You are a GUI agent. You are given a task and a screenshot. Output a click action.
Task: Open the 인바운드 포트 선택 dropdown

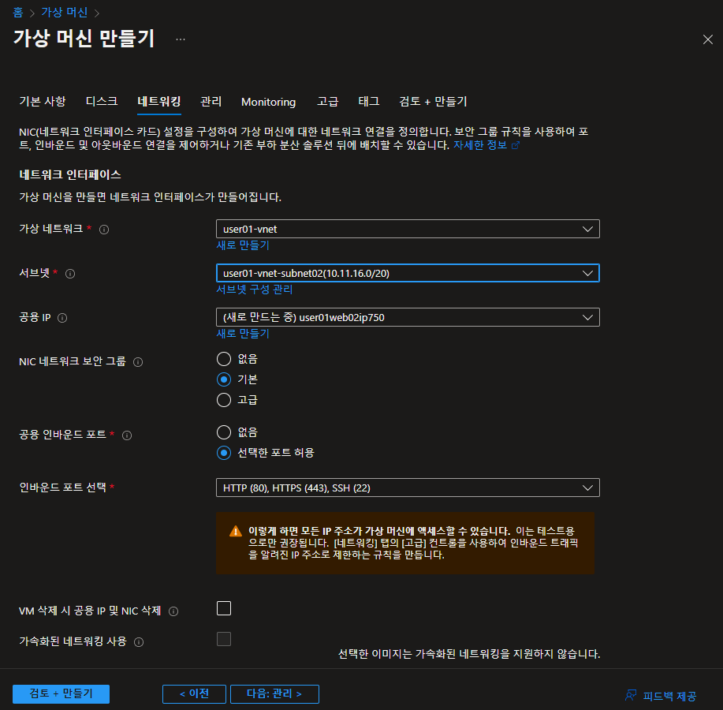pyautogui.click(x=408, y=488)
